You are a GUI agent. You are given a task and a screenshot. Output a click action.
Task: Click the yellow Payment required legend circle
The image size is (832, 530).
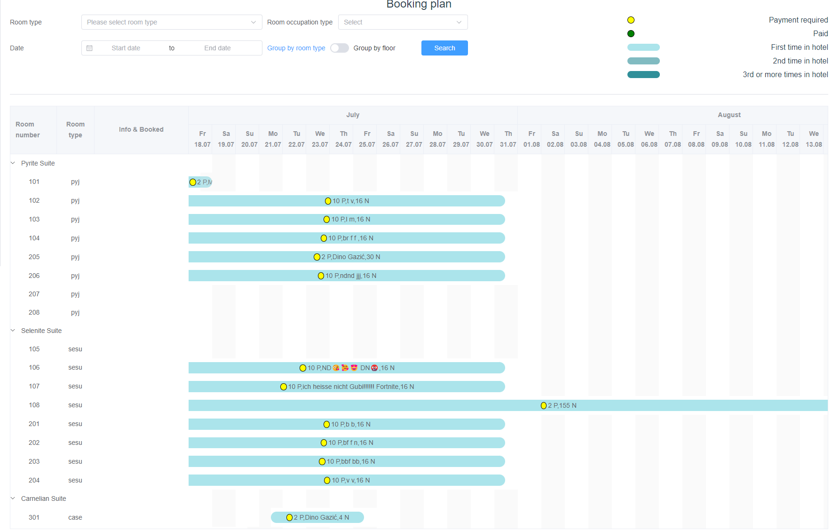coord(631,20)
